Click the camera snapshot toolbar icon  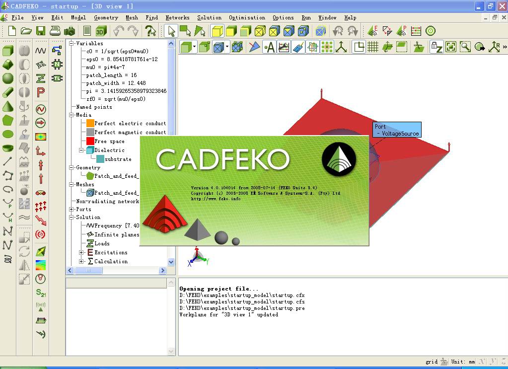[x=70, y=31]
